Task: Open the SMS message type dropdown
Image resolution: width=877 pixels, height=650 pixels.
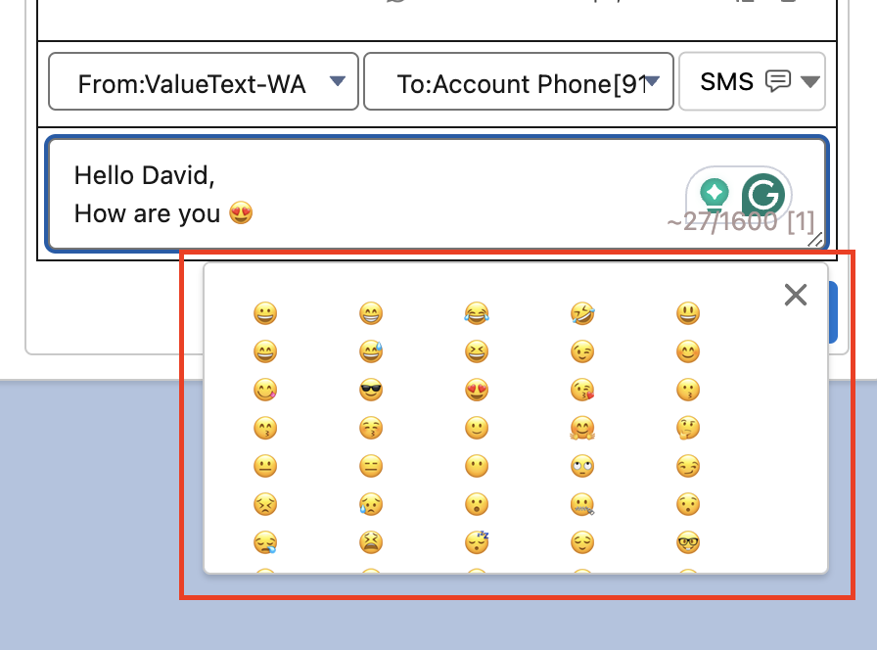Action: point(752,81)
